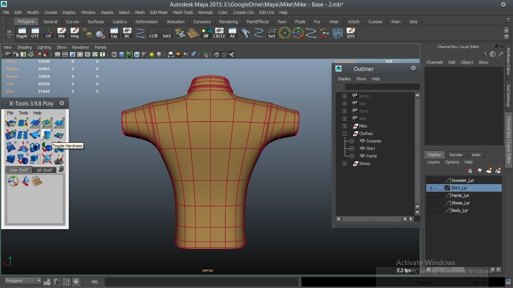Click the Pants_Lyr color swatch
The height and width of the screenshot is (288, 513).
click(x=448, y=195)
